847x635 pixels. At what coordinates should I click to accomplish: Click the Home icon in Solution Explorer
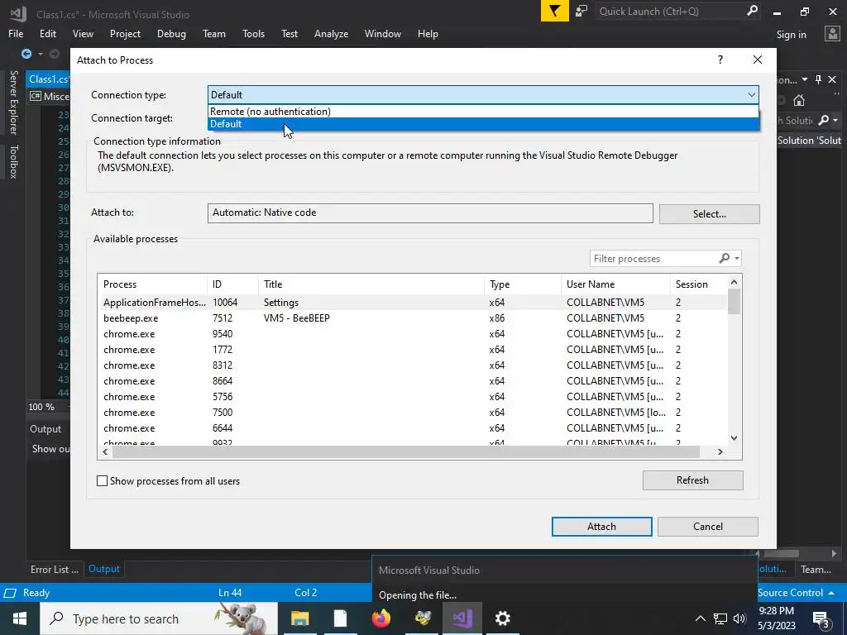click(x=799, y=100)
